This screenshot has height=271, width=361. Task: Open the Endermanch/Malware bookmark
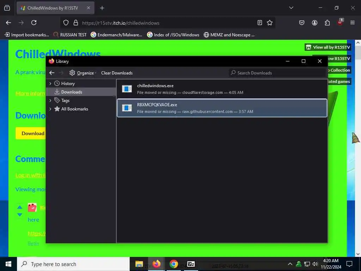tap(116, 35)
